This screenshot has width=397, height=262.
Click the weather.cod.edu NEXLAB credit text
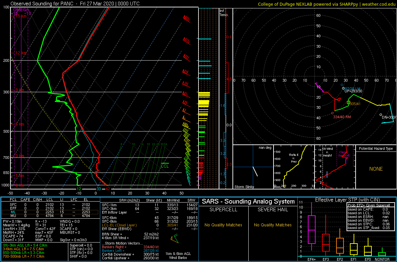point(327,4)
